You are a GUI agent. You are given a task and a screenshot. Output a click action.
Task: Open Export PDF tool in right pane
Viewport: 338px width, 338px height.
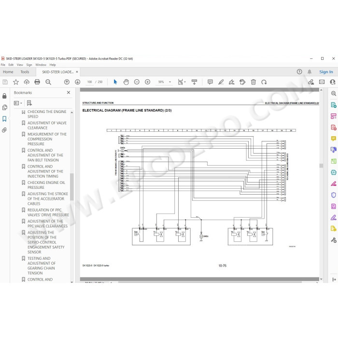tap(334, 105)
